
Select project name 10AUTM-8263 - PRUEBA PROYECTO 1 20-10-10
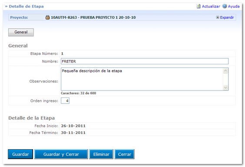coord(93,17)
